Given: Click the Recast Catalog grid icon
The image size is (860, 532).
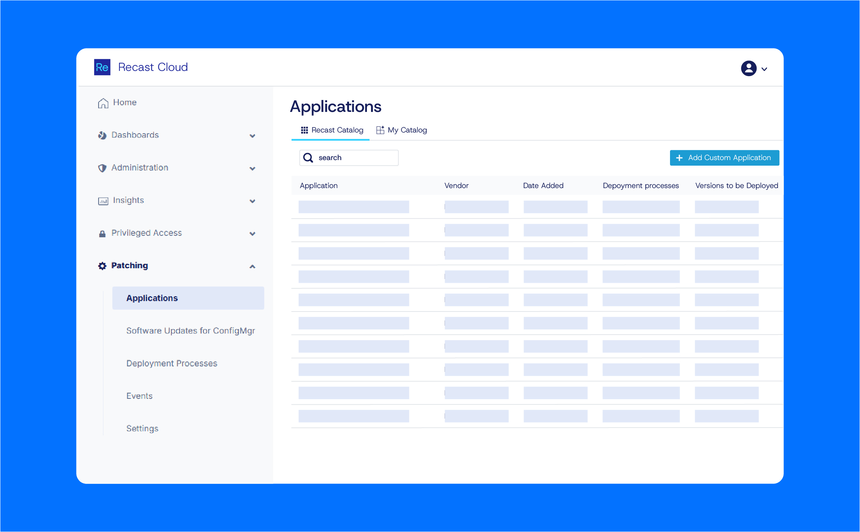Looking at the screenshot, I should [304, 130].
